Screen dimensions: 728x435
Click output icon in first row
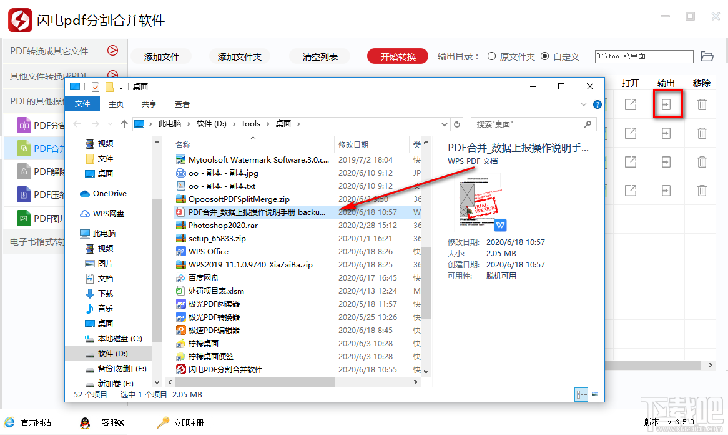pos(666,104)
